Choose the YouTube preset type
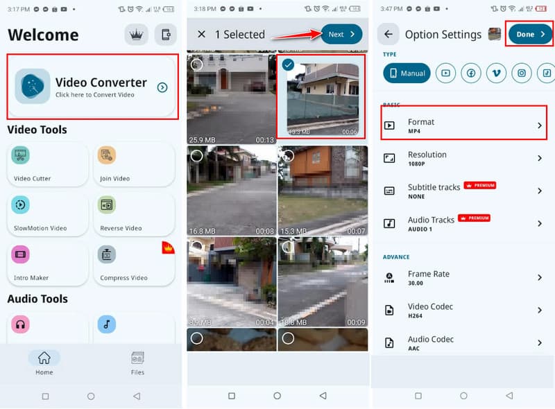555x409 pixels. click(446, 73)
